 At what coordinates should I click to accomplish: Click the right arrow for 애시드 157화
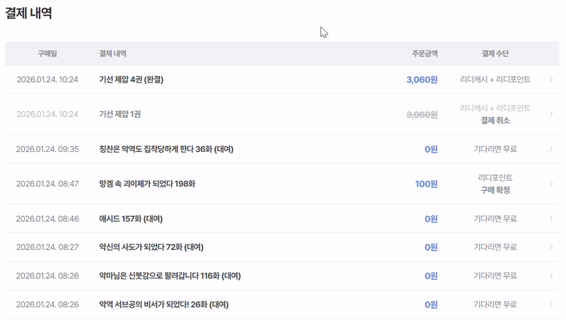pos(551,219)
